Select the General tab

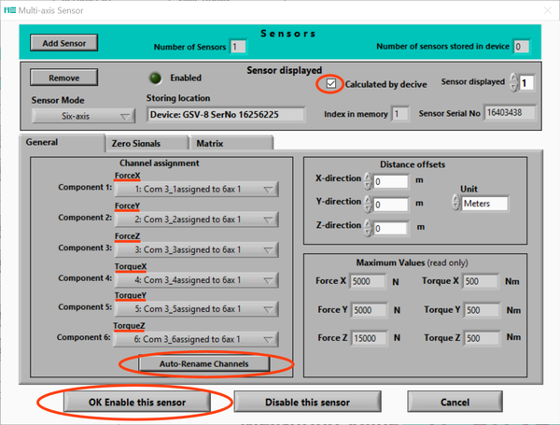(60, 143)
